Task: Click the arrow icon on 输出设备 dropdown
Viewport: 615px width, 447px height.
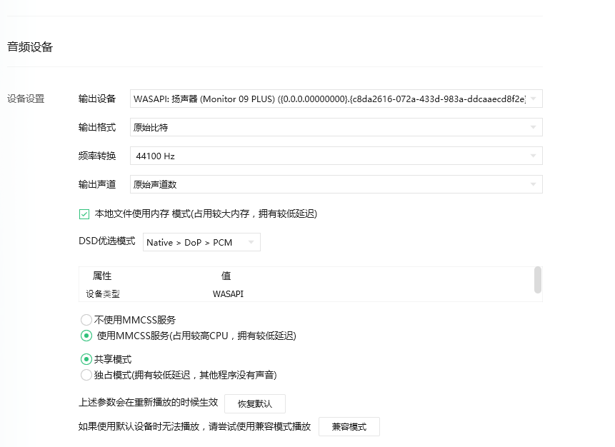Action: tap(534, 99)
